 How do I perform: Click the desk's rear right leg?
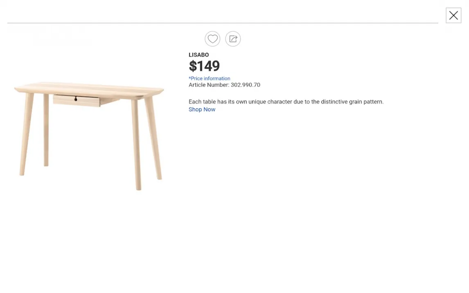click(x=153, y=139)
